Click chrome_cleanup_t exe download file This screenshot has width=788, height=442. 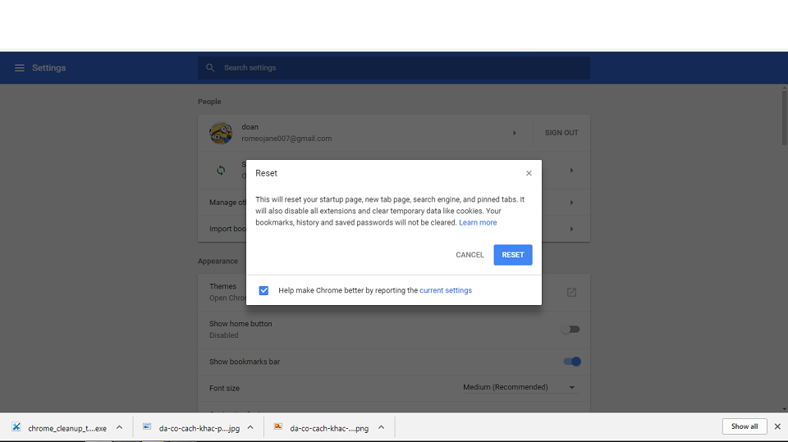click(59, 428)
